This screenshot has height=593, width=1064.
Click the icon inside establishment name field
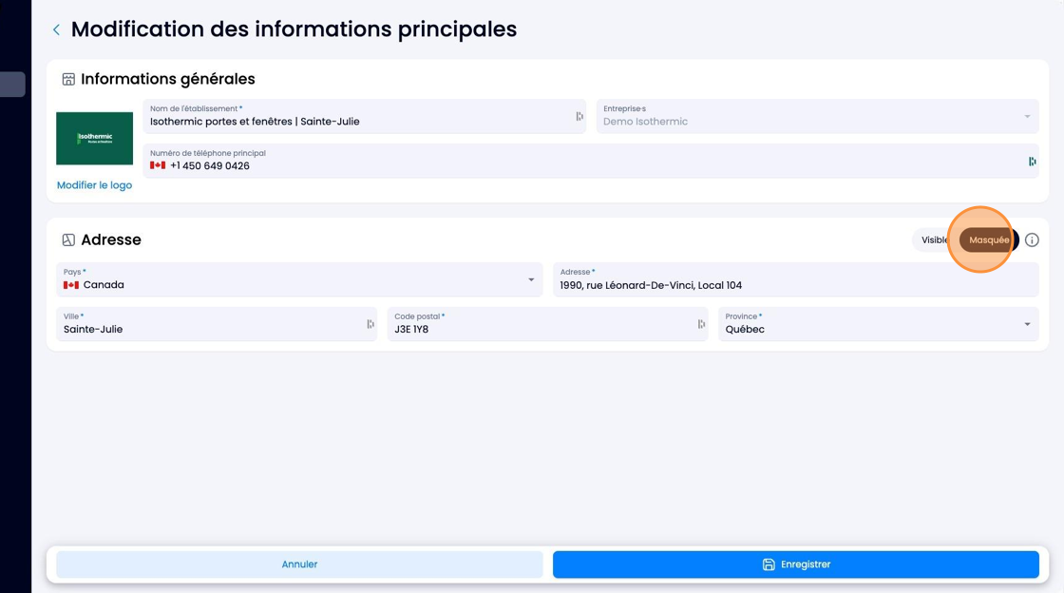[x=579, y=117]
